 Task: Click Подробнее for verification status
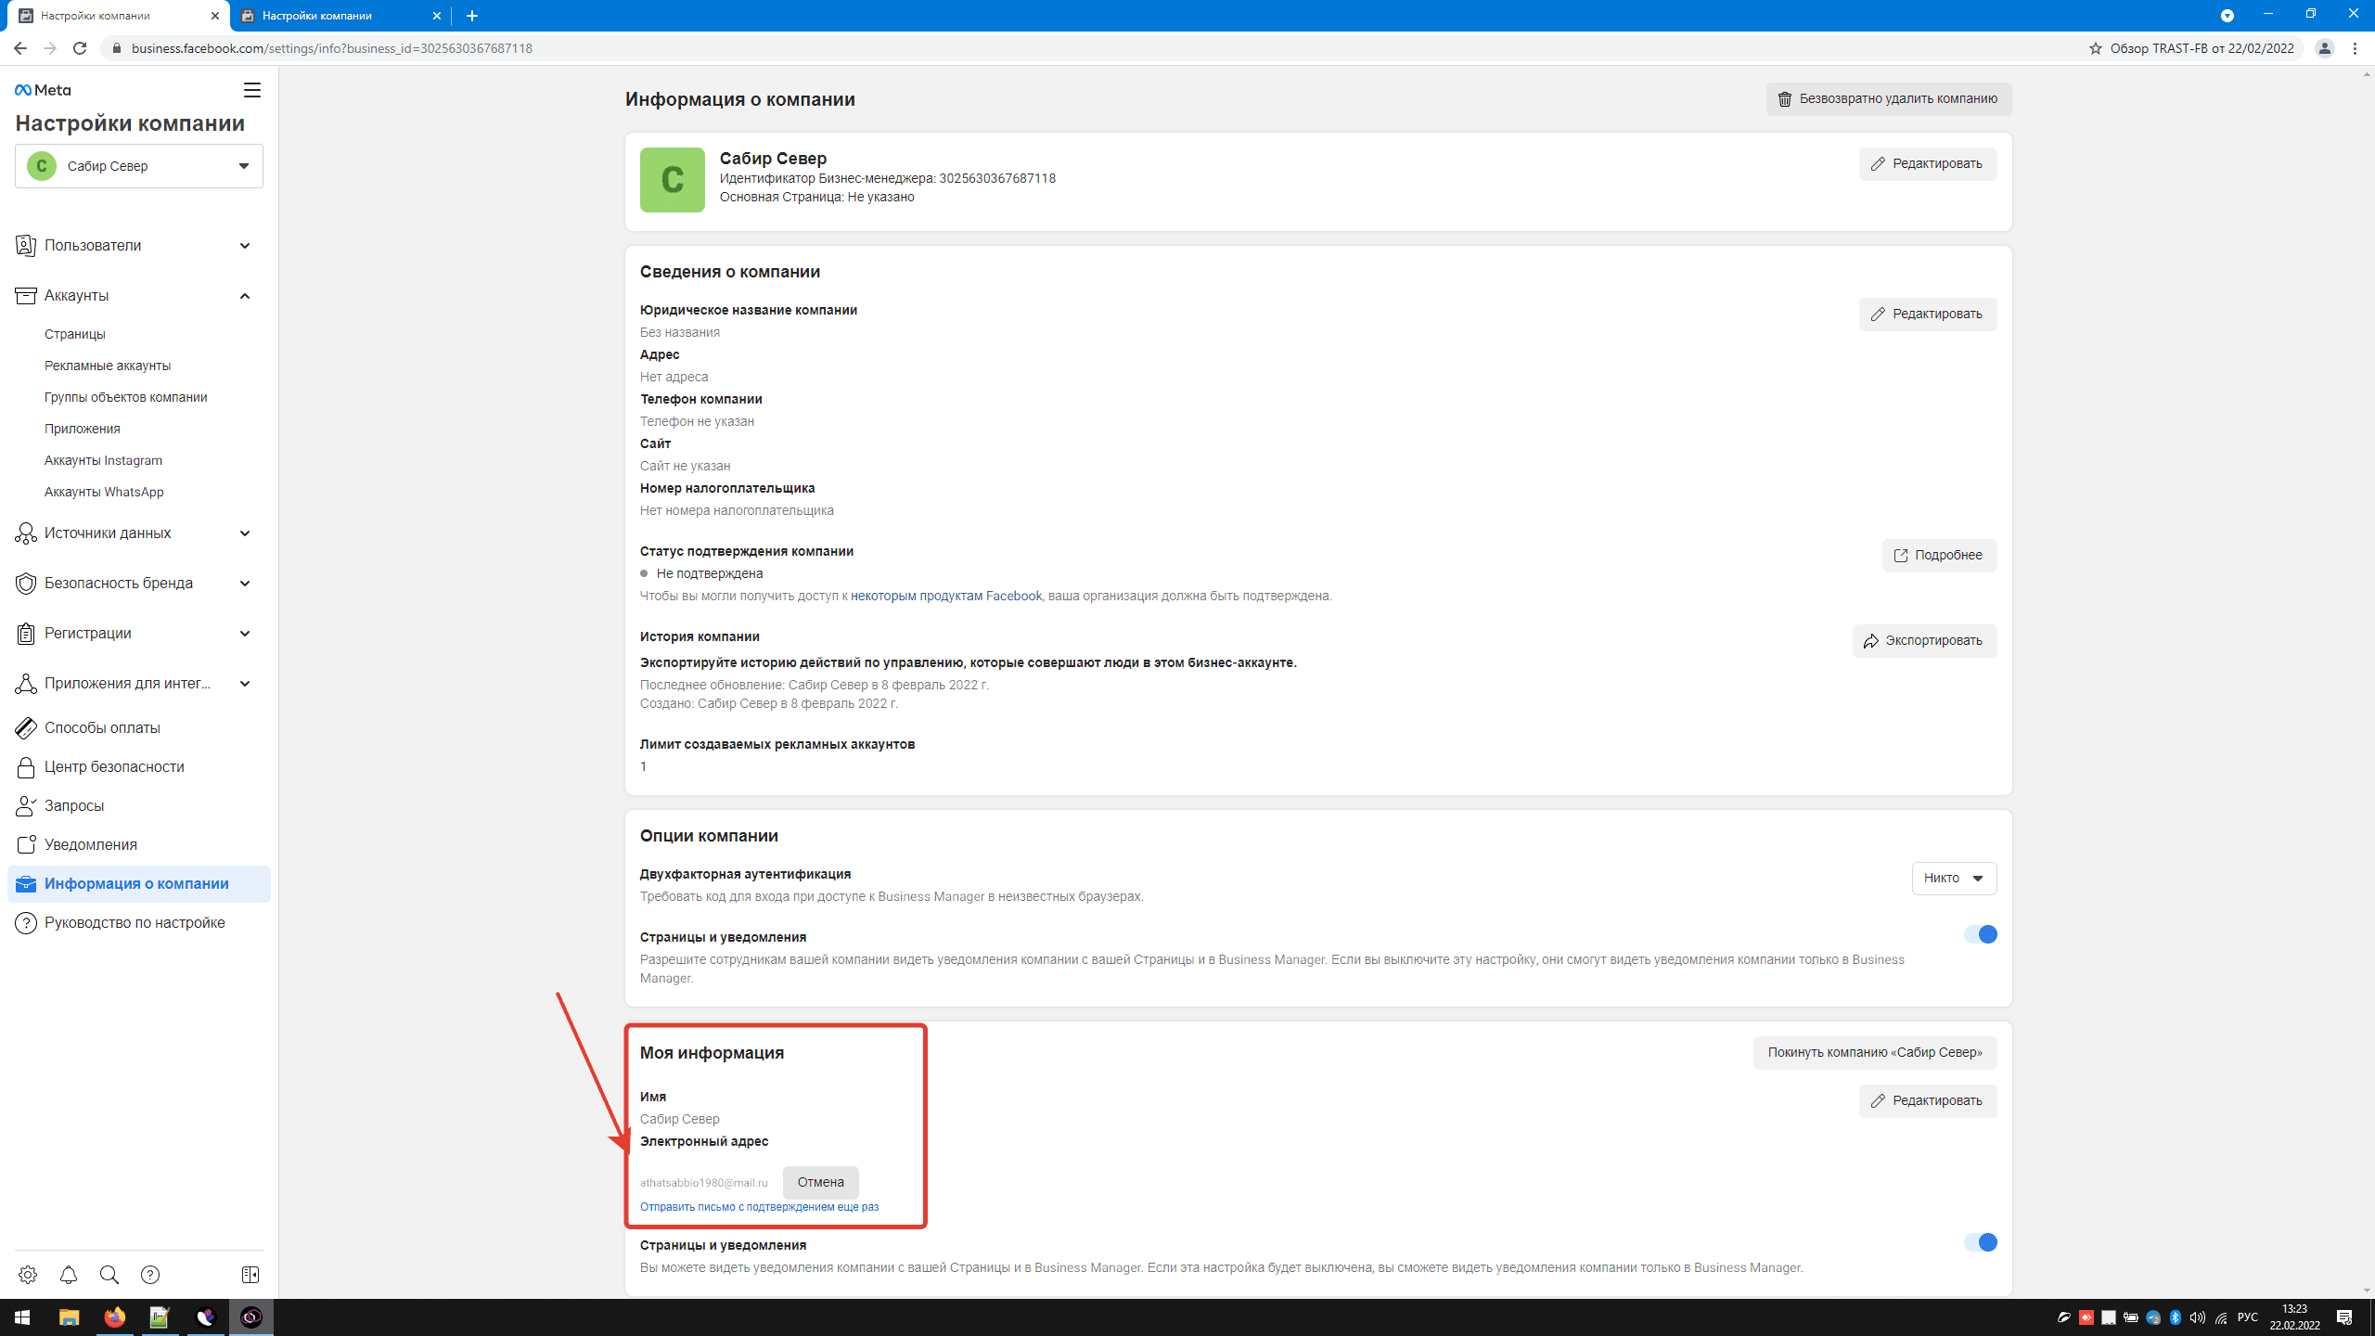coord(1939,556)
